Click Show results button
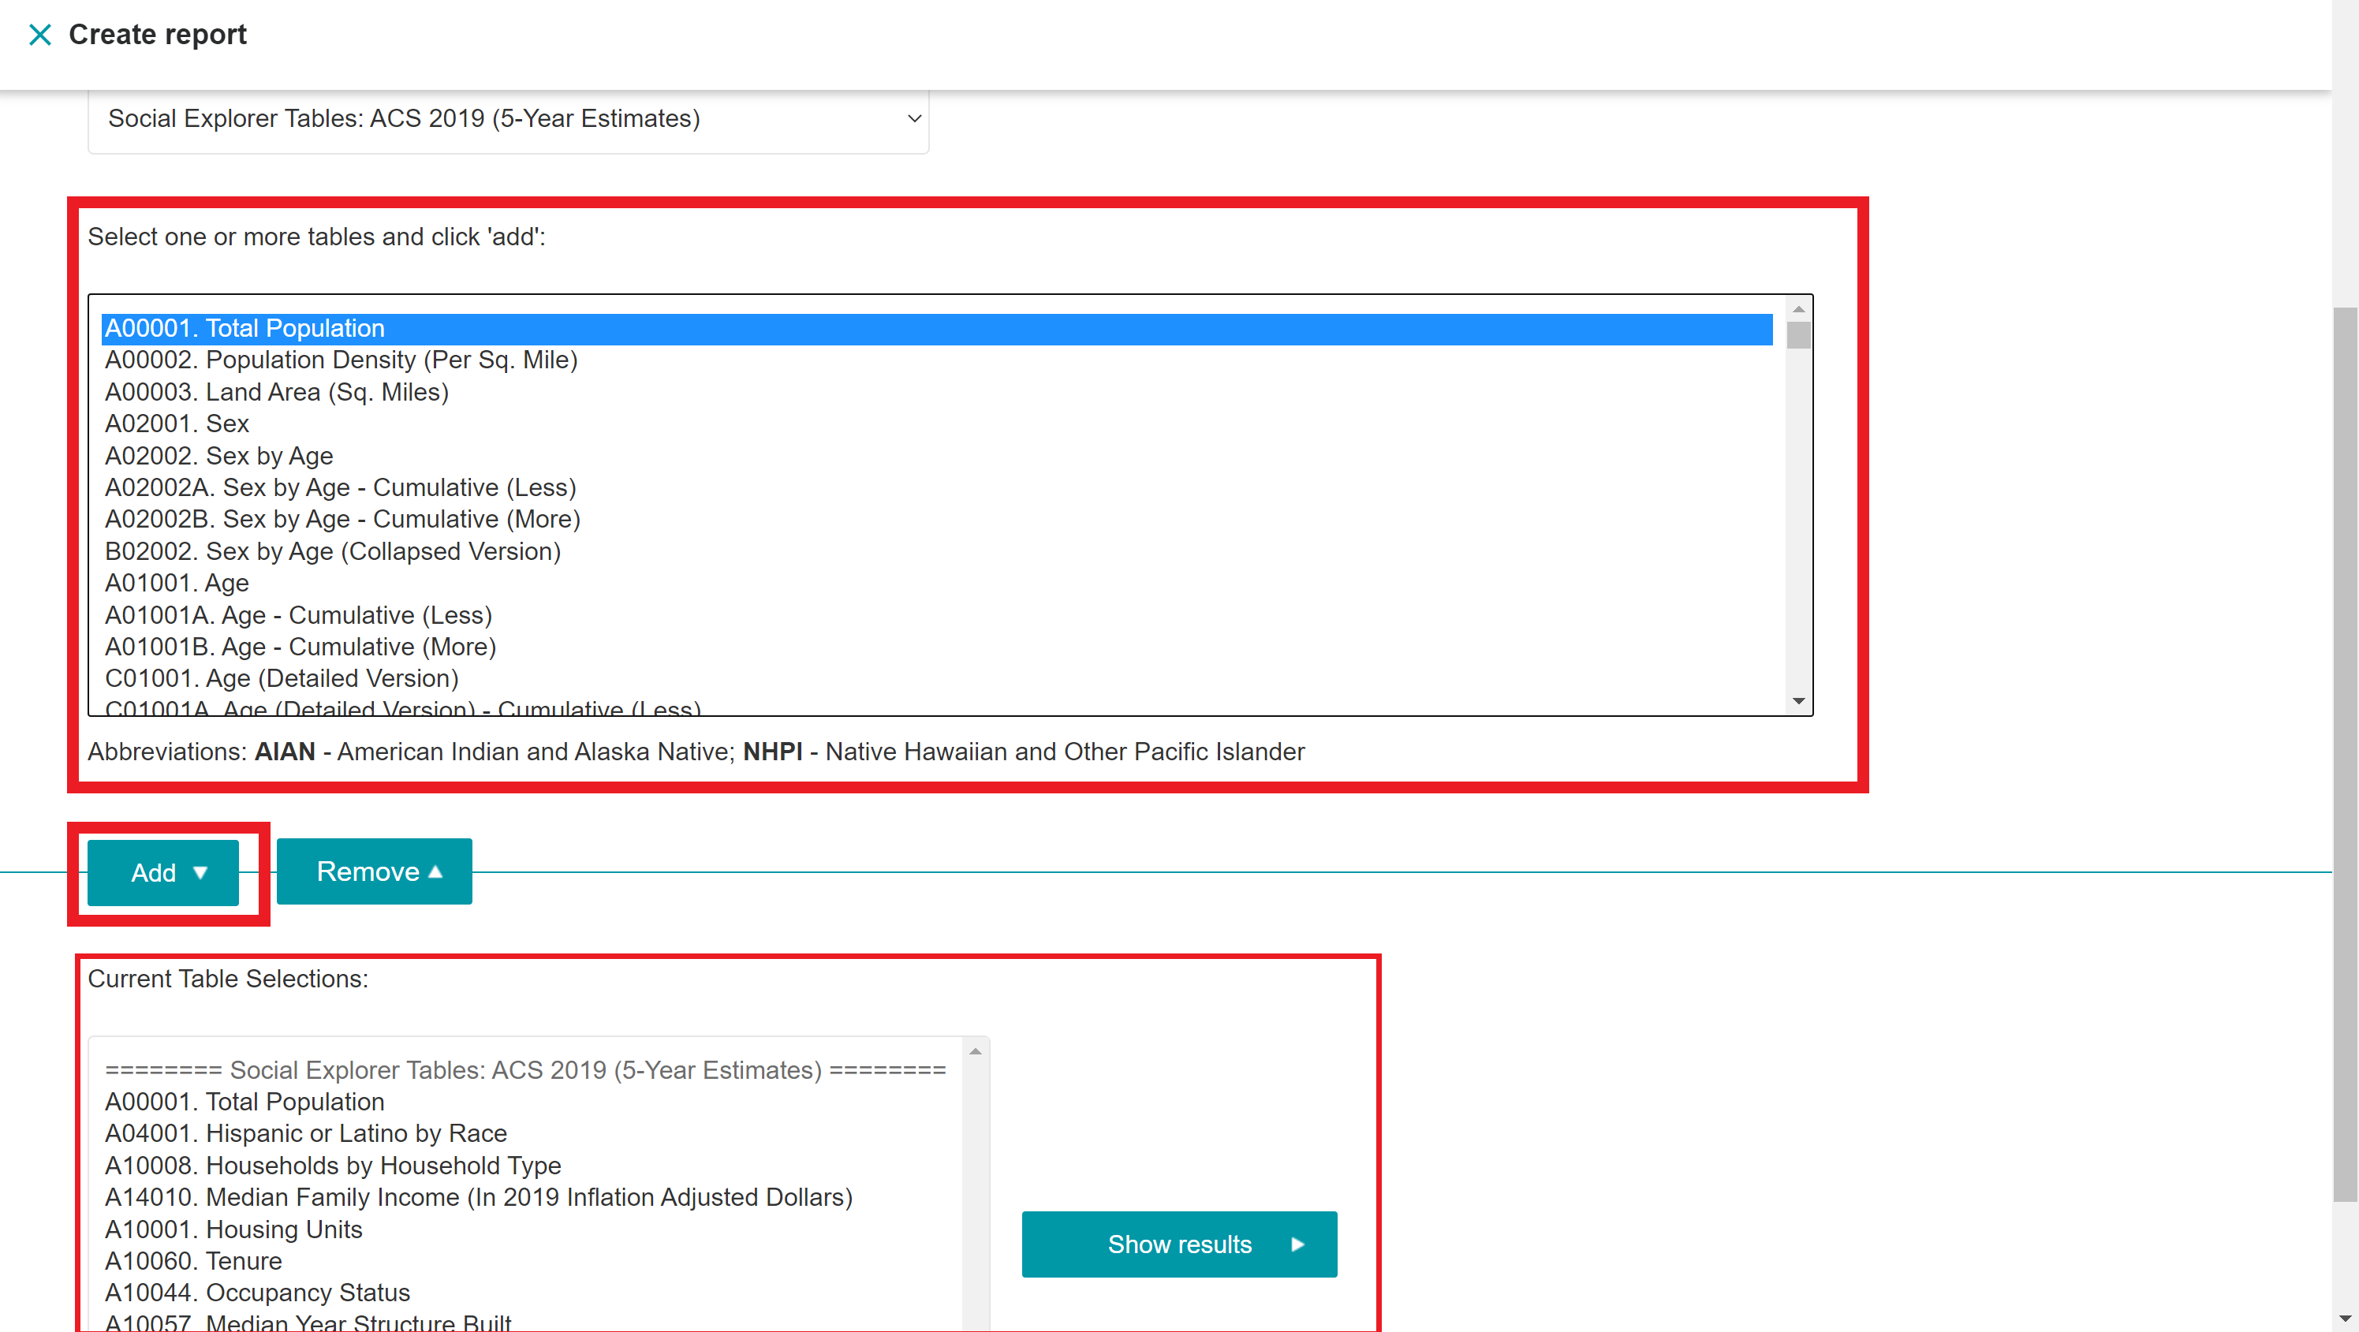Screen dimensions: 2359x1332 [1178, 1244]
